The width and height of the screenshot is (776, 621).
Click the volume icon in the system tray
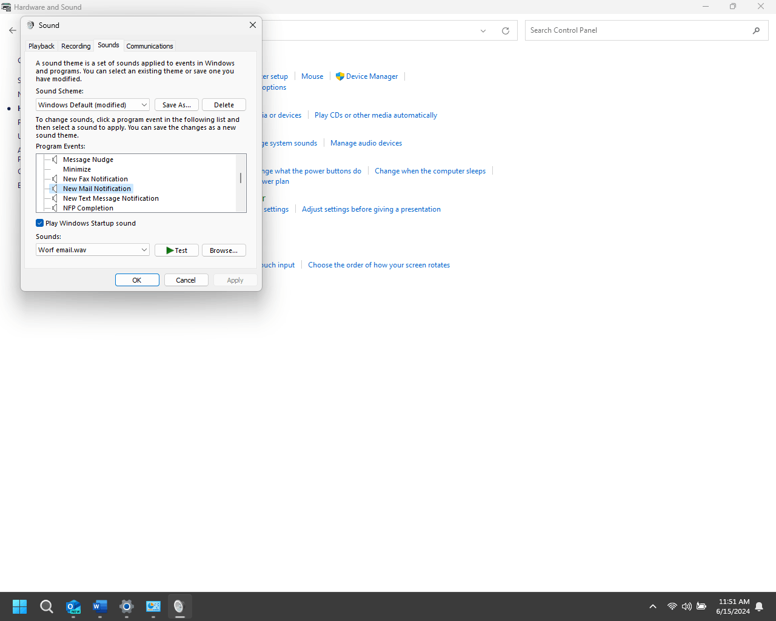(686, 606)
